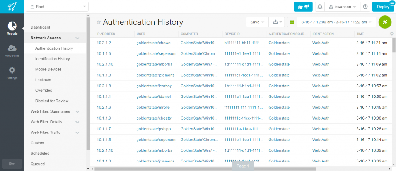Screen dimensions: 396x171
Task: Open the export share icon dropdown
Action: (277, 22)
